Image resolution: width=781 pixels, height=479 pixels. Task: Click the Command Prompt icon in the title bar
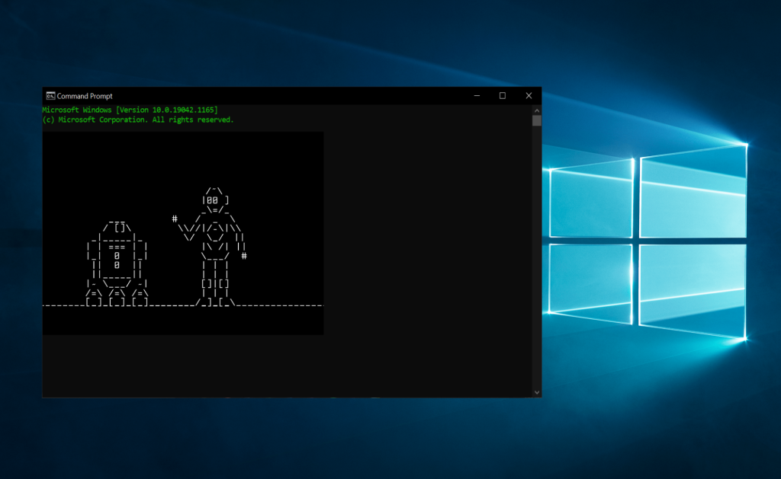tap(50, 96)
